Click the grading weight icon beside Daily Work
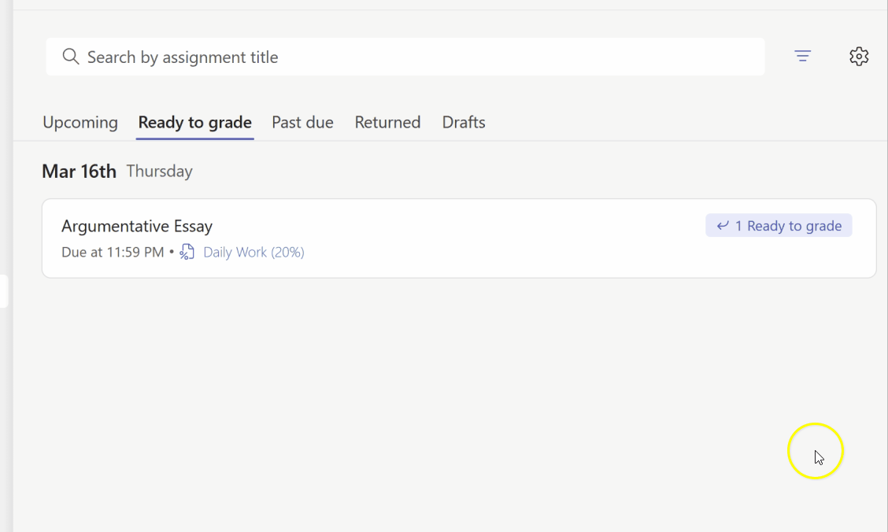888x532 pixels. [x=186, y=252]
